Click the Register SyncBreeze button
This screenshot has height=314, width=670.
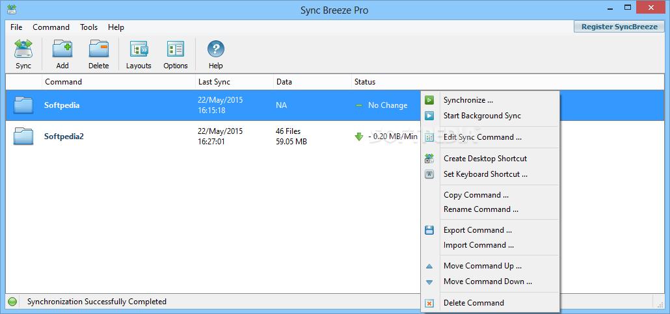pos(619,27)
